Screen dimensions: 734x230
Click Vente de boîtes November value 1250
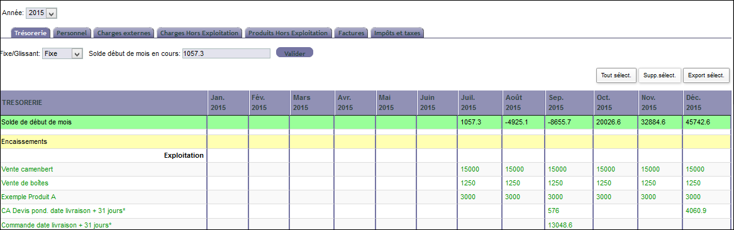[x=649, y=183]
